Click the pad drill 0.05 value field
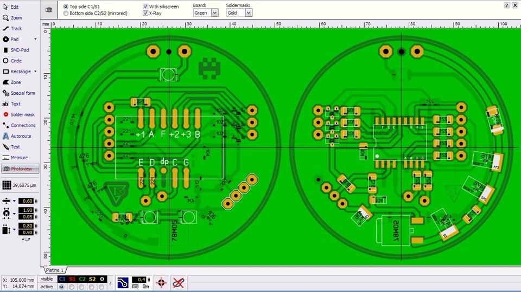Viewport: 521px width, 292px height. [26, 217]
